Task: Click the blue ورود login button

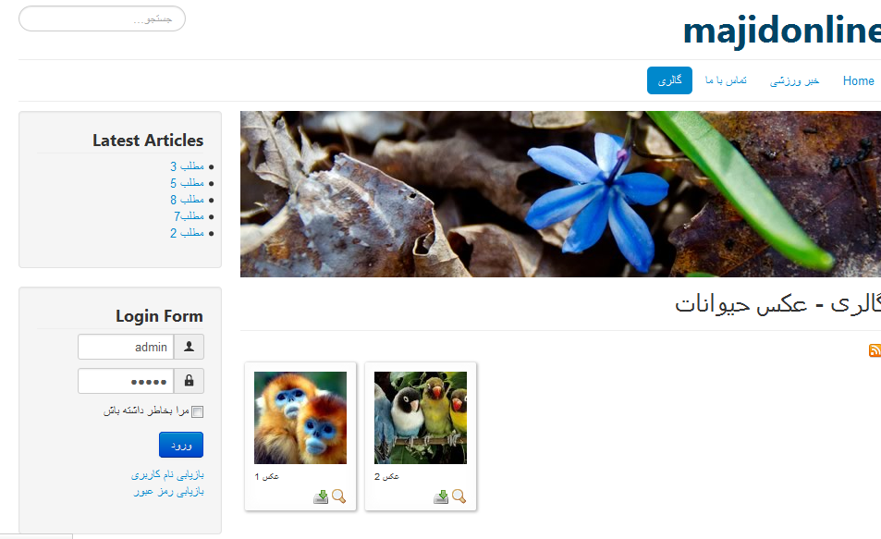Action: coord(181,445)
